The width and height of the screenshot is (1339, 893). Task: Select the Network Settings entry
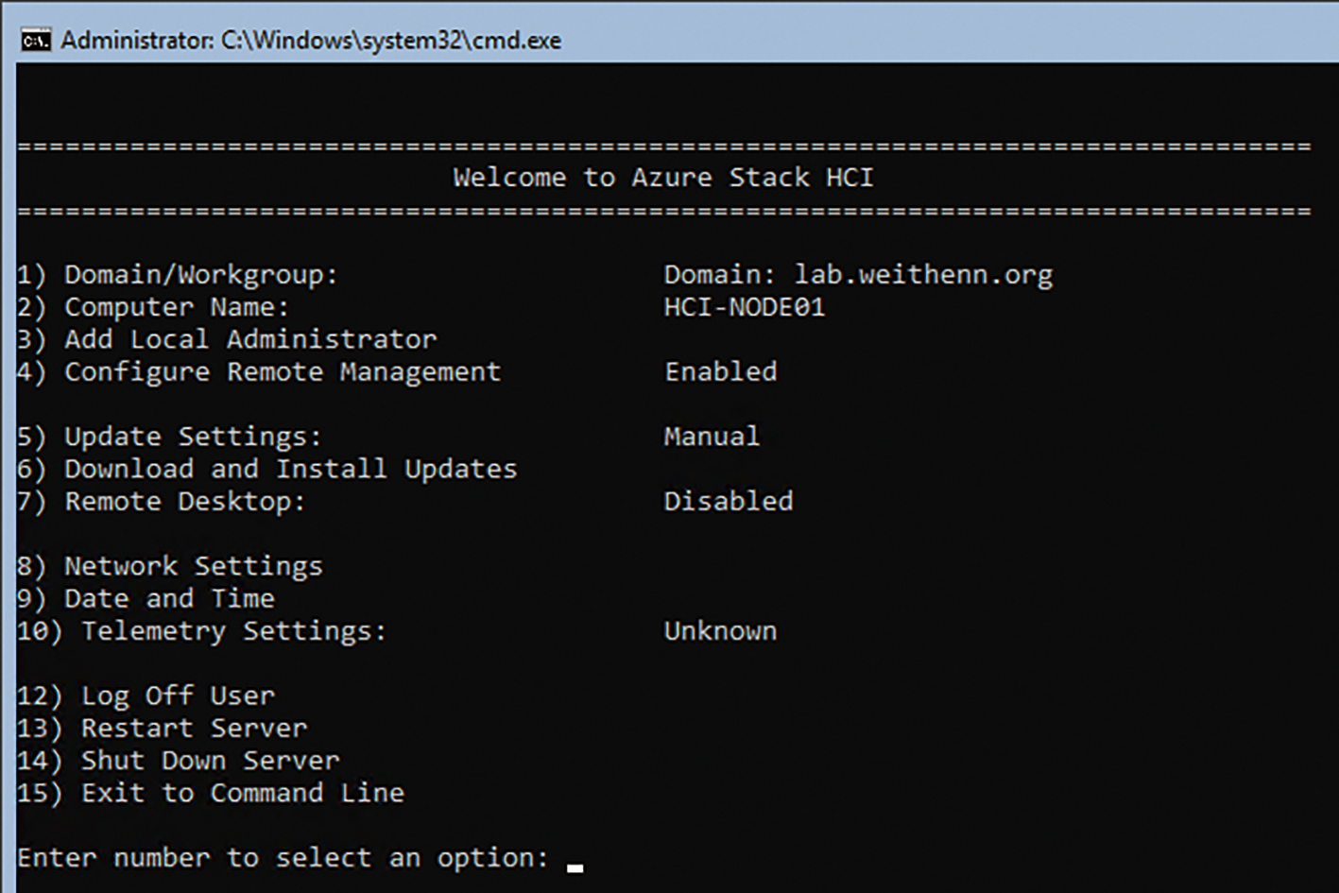click(x=170, y=566)
